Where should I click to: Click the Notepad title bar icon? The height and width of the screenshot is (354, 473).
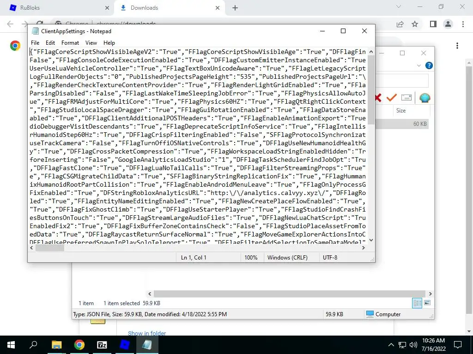(35, 31)
